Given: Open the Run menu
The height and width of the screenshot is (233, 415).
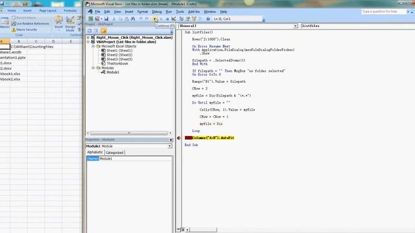Looking at the screenshot, I should (x=169, y=12).
